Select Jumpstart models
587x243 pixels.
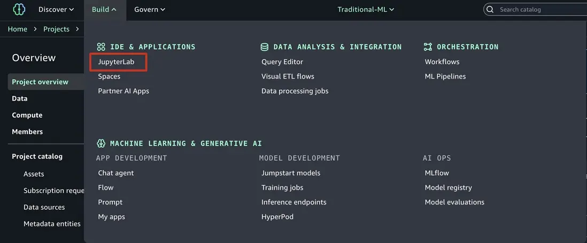point(290,173)
